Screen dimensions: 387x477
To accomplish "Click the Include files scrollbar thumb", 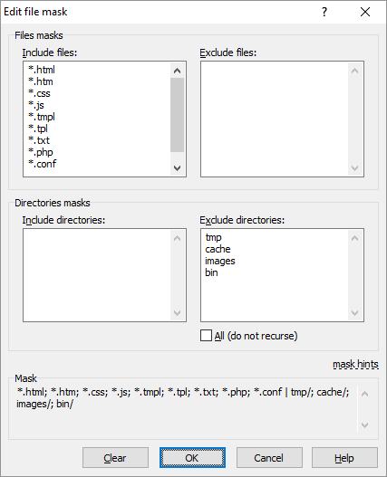I will (x=177, y=115).
